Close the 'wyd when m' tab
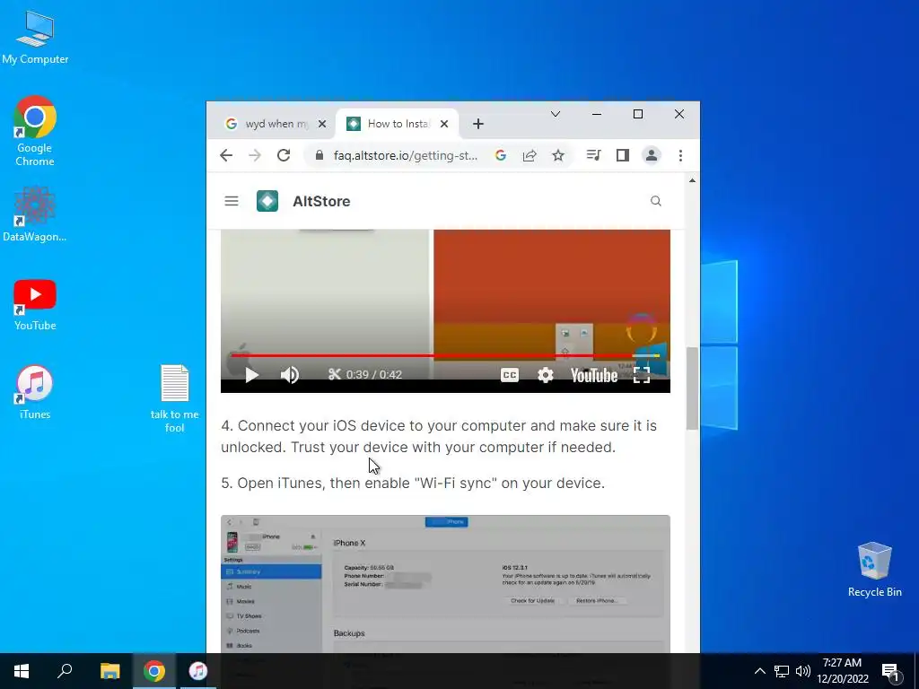 322,124
